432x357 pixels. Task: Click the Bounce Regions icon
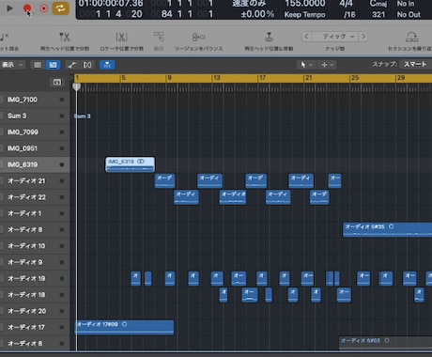(x=198, y=38)
